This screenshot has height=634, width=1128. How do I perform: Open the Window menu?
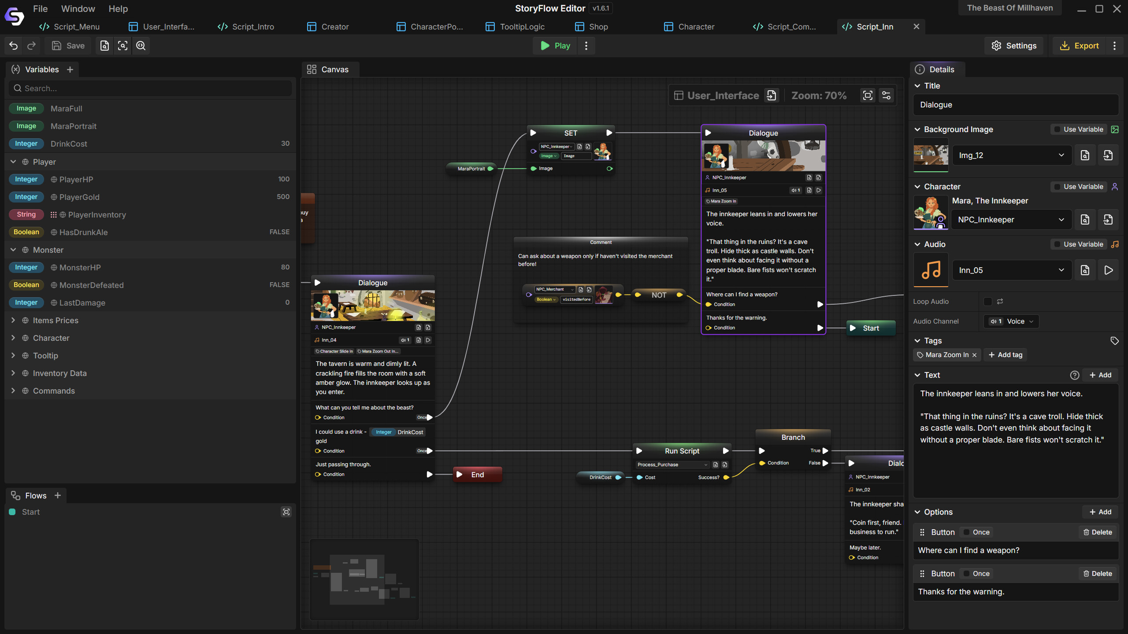pyautogui.click(x=78, y=9)
